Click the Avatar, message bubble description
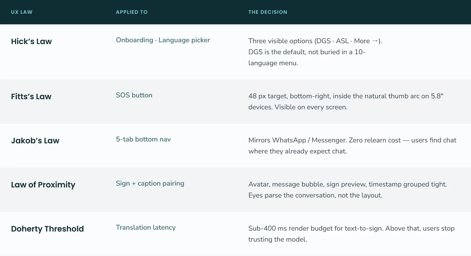Image resolution: width=471 pixels, height=256 pixels. pyautogui.click(x=348, y=190)
